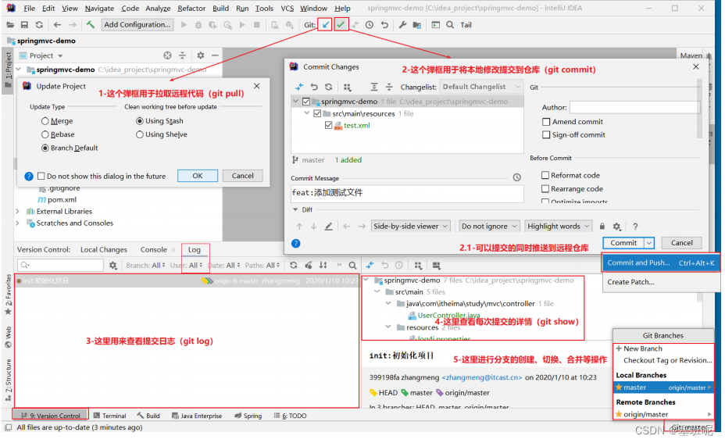Image resolution: width=725 pixels, height=443 pixels.
Task: Click the Project Structure icon in toolbar
Action: [417, 25]
